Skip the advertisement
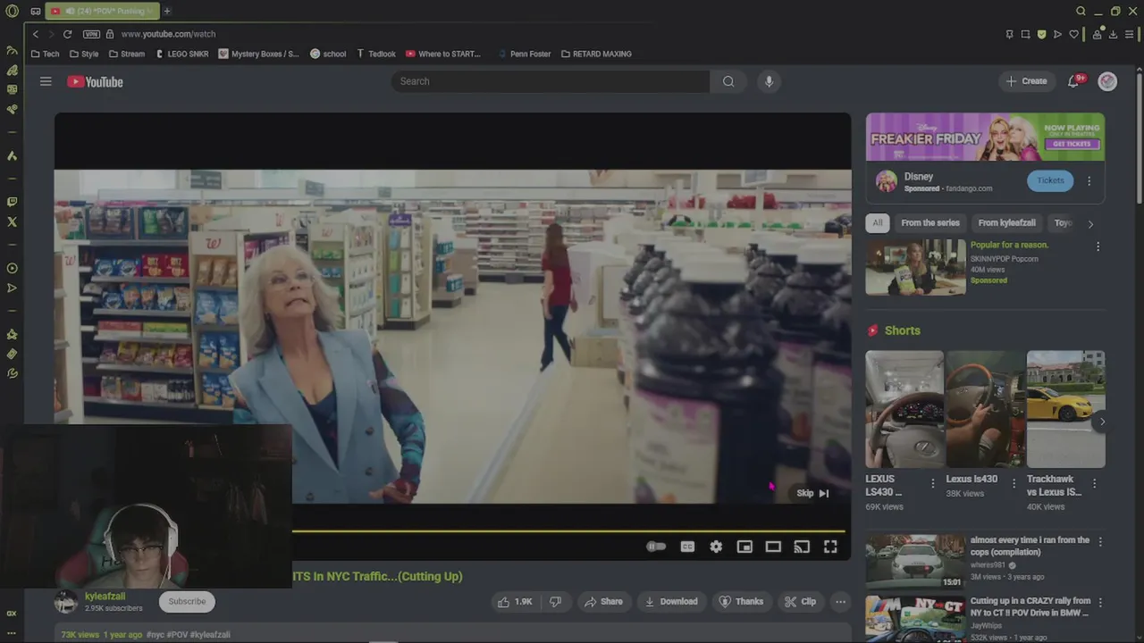 (812, 493)
